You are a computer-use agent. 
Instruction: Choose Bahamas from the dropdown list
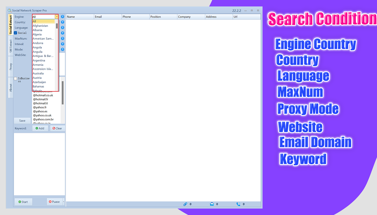click(x=43, y=86)
